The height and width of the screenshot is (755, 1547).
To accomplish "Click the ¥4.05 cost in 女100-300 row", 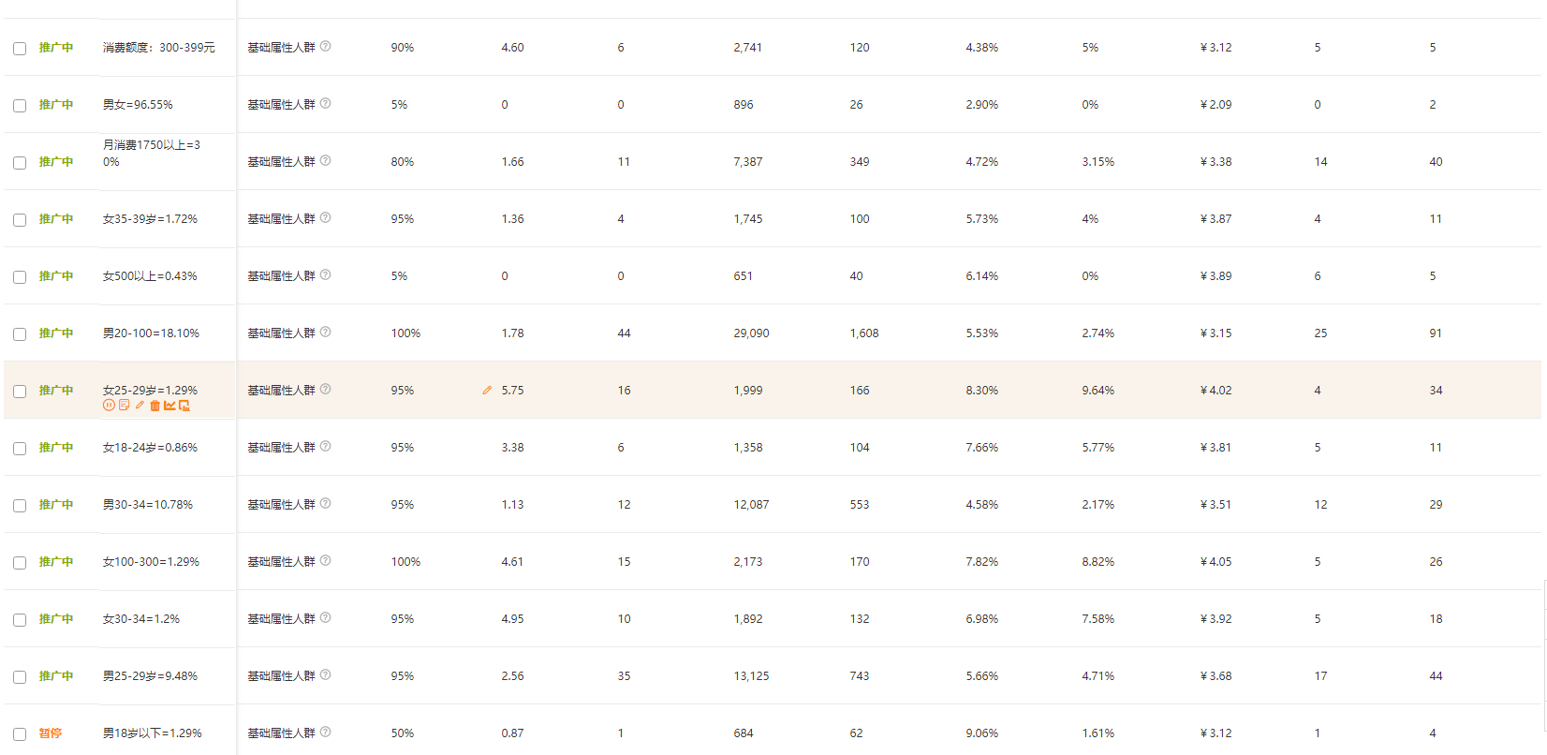I will [1215, 562].
